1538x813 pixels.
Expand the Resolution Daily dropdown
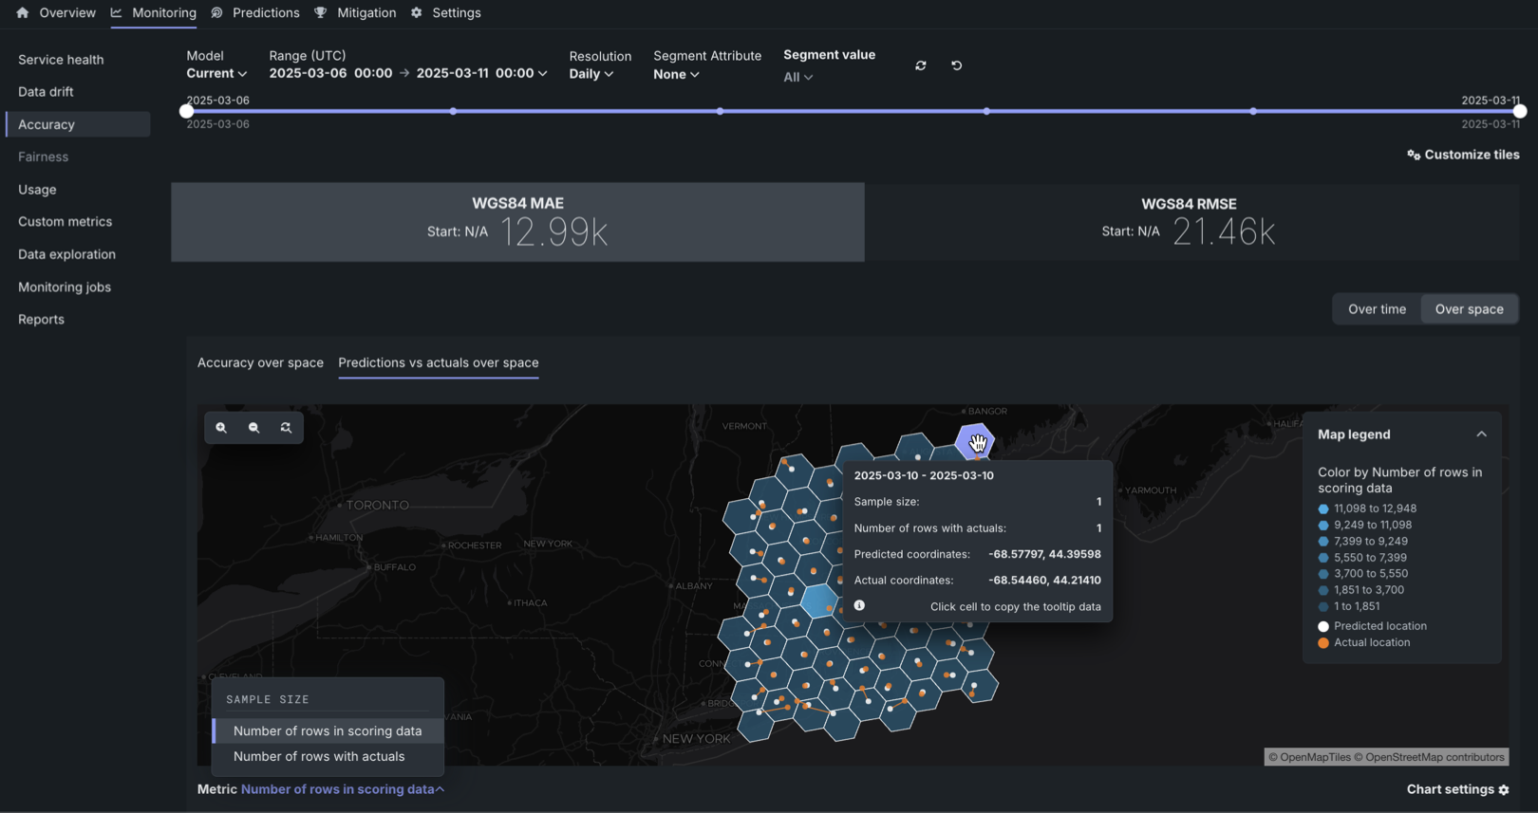point(591,74)
